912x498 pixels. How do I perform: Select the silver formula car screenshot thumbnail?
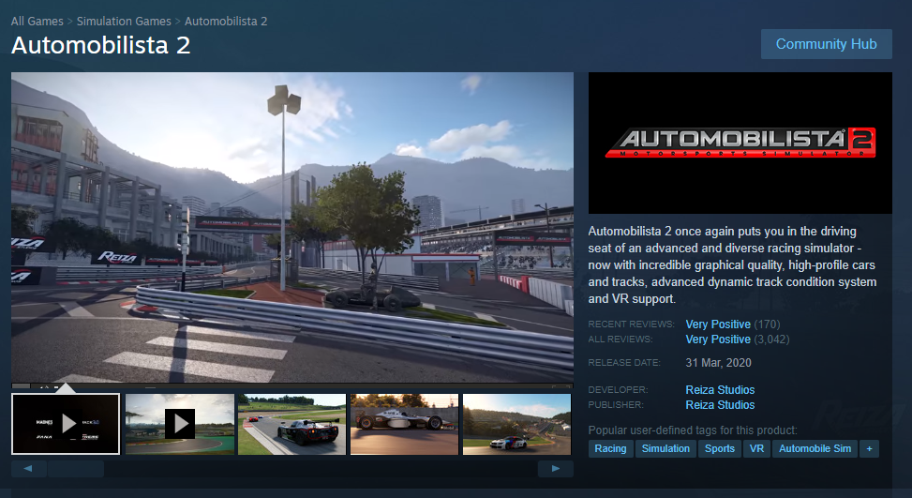click(x=404, y=424)
